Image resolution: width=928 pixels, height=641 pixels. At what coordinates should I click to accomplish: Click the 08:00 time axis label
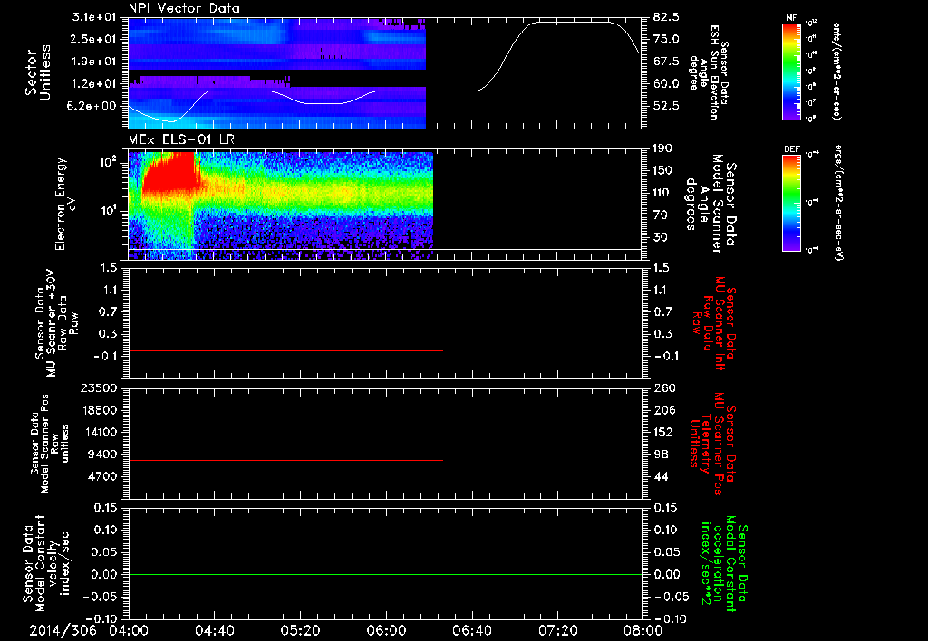pos(643,630)
